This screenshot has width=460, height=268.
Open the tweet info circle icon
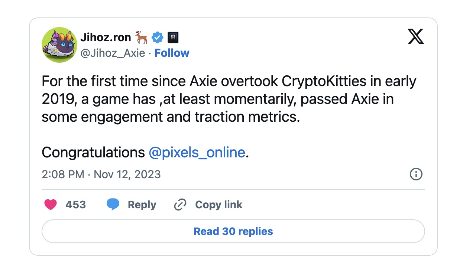click(x=416, y=174)
